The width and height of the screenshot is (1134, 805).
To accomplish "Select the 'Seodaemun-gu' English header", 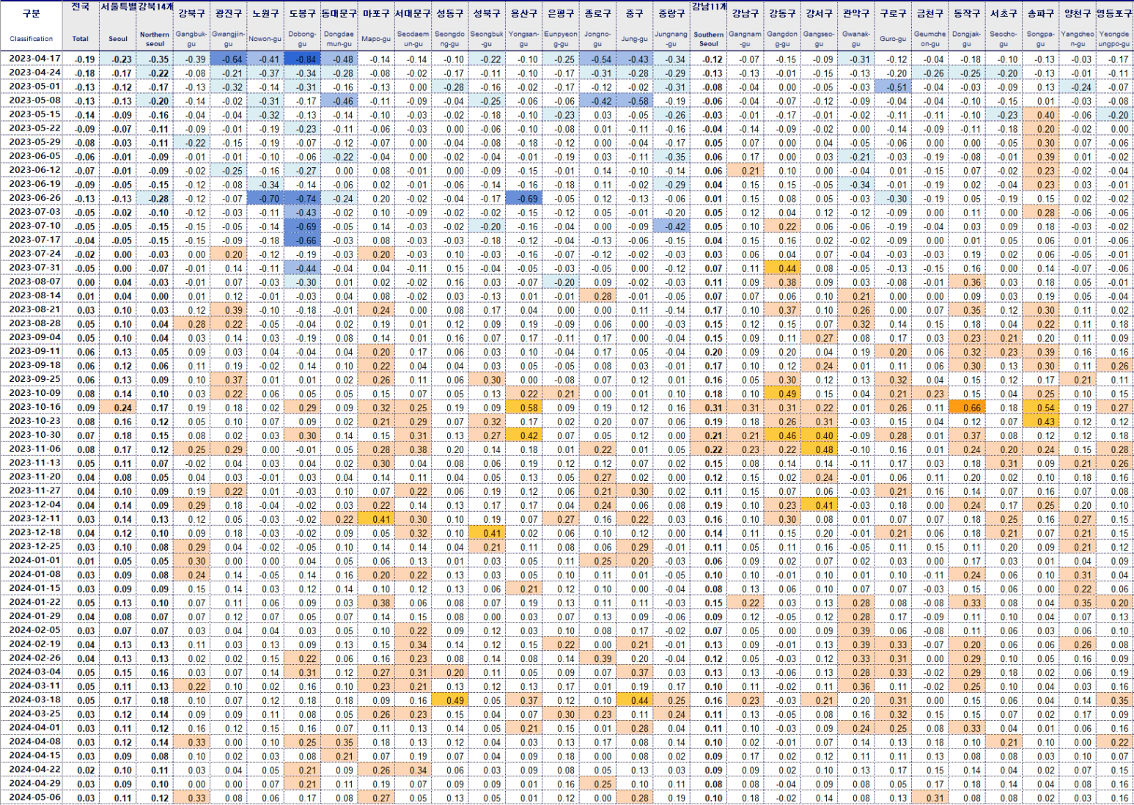I will coord(413,39).
